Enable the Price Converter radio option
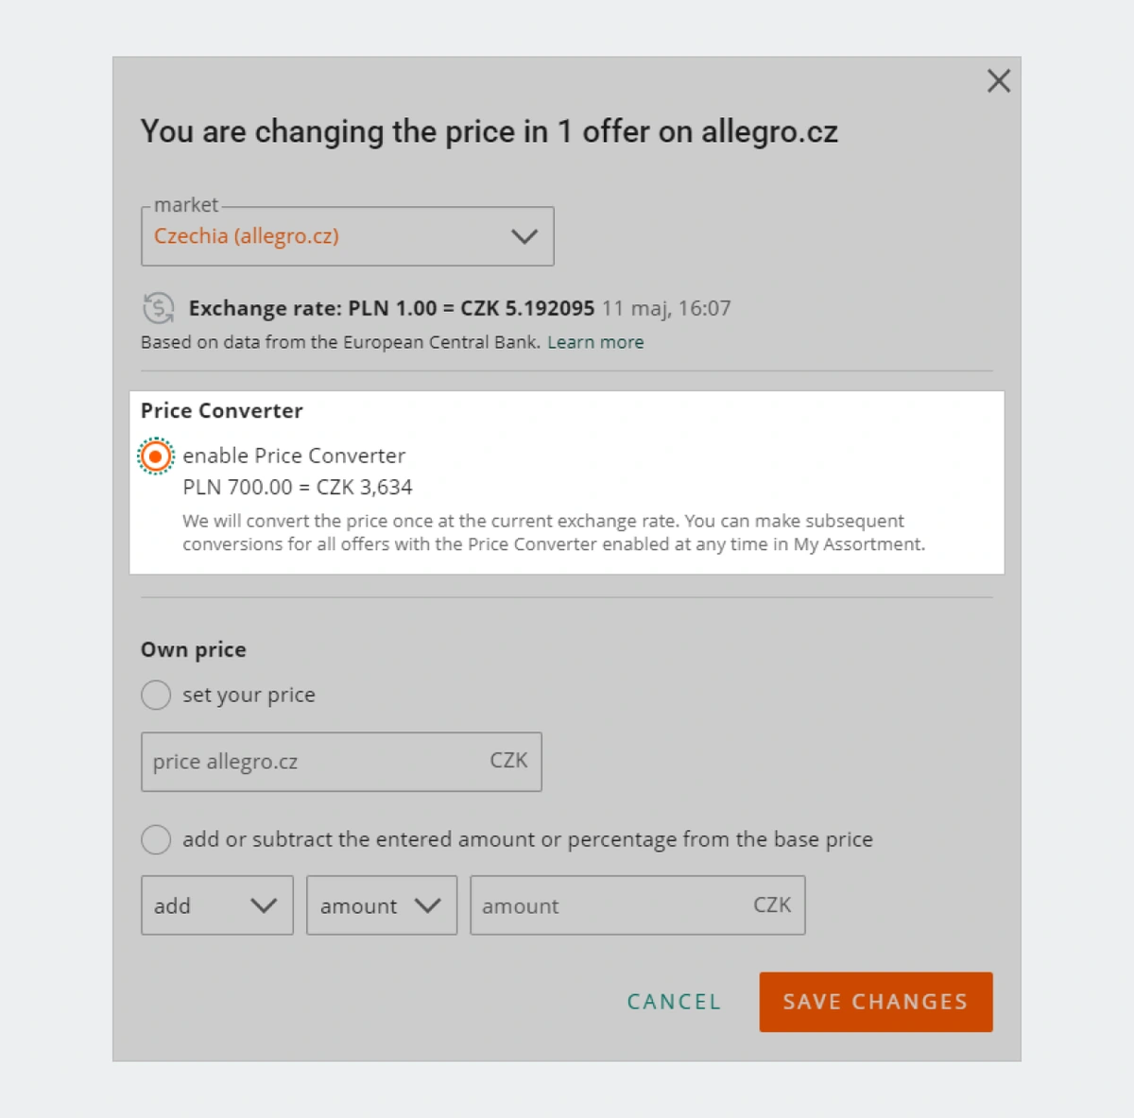Image resolution: width=1134 pixels, height=1118 pixels. point(156,456)
